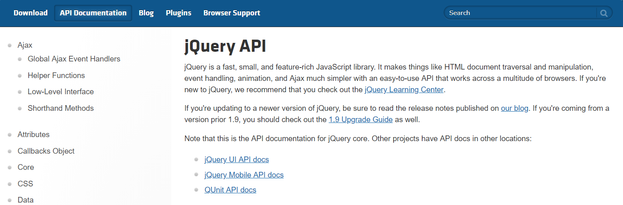Select Shorthand Methods in sidebar
623x205 pixels.
pos(61,108)
